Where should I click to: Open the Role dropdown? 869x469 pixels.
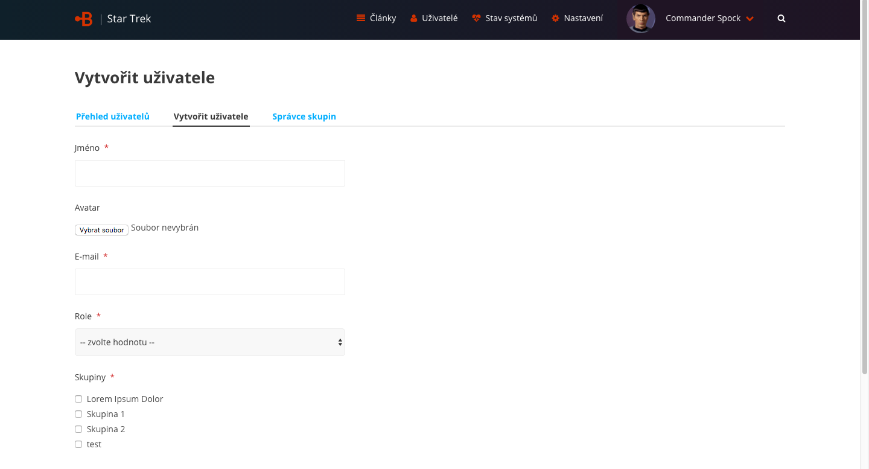[x=210, y=342]
